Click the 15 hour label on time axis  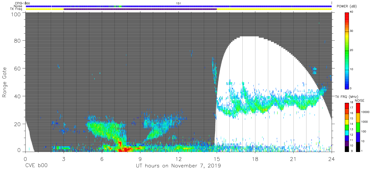point(217,159)
